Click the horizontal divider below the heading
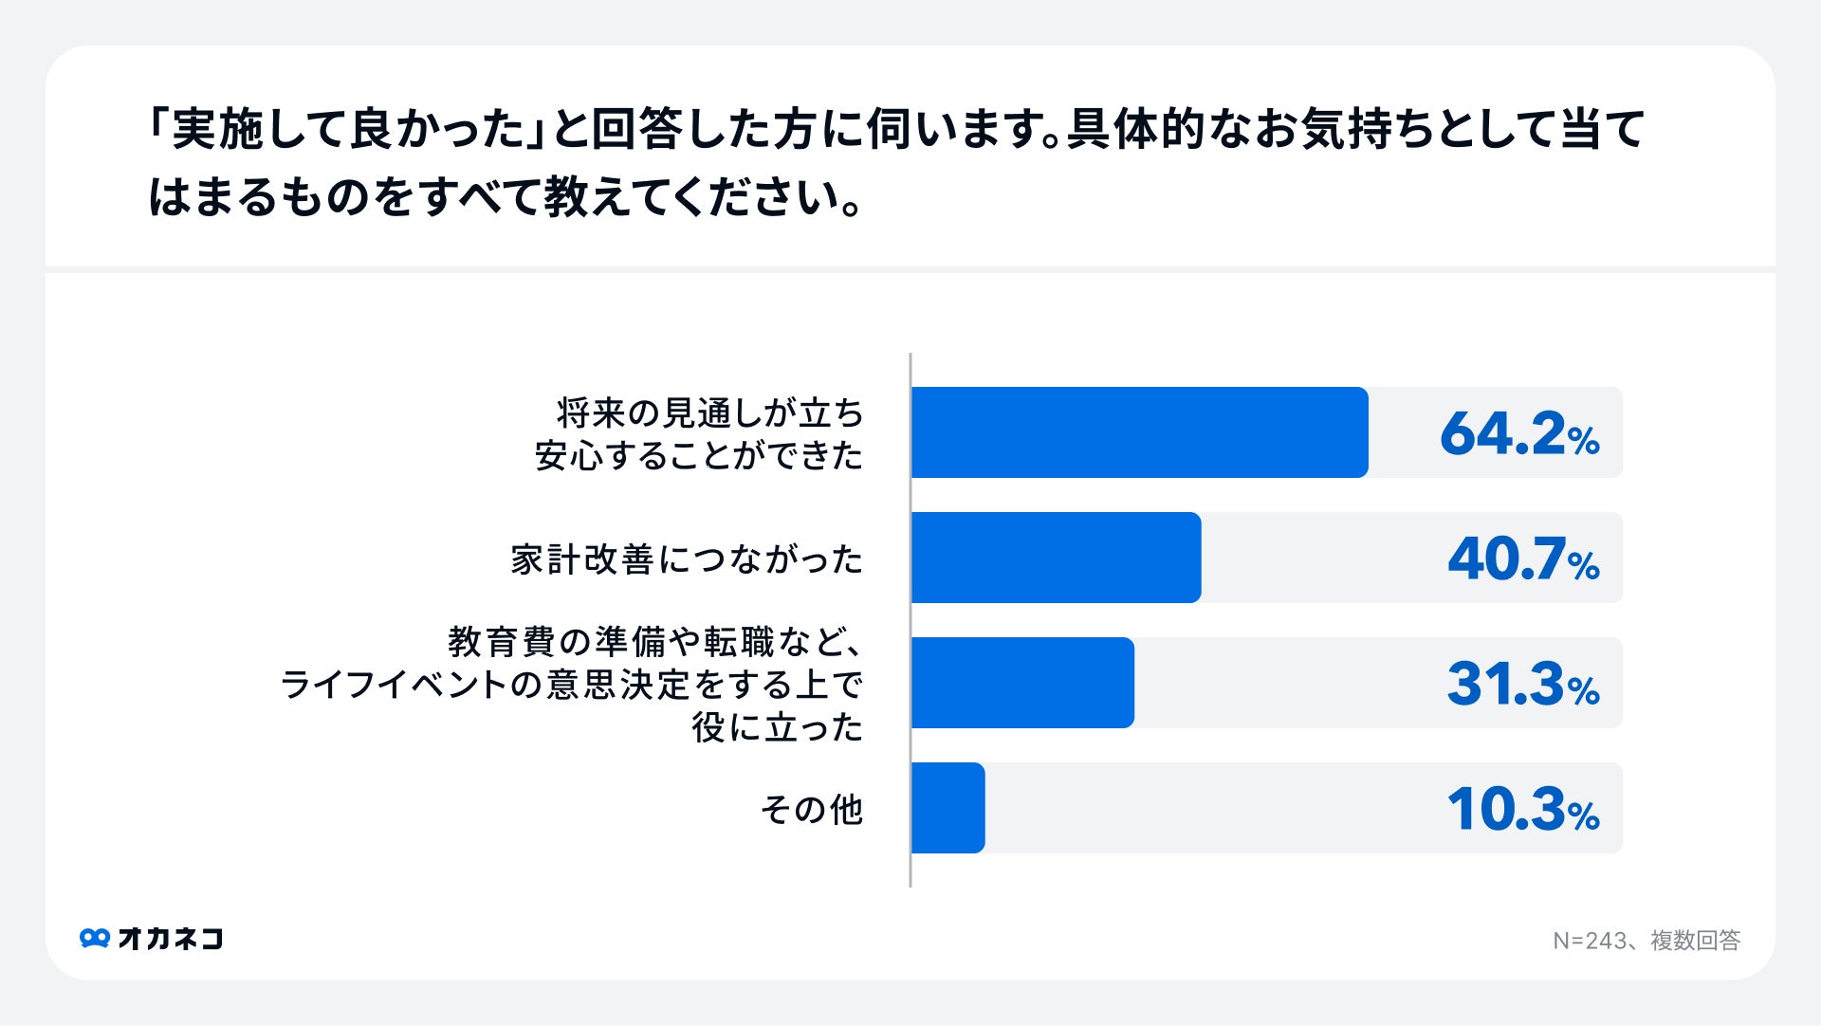1821x1026 pixels. (910, 269)
